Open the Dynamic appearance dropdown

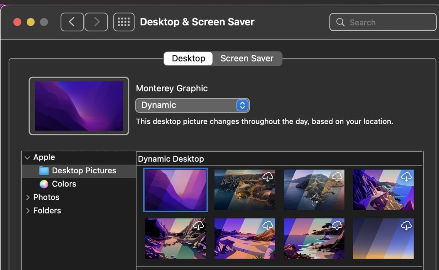192,105
